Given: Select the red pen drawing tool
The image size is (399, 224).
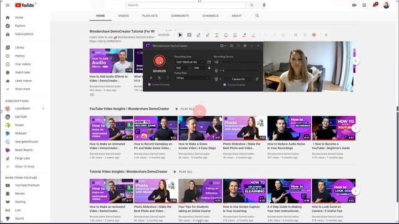Looking at the screenshot, I should pos(198,35).
